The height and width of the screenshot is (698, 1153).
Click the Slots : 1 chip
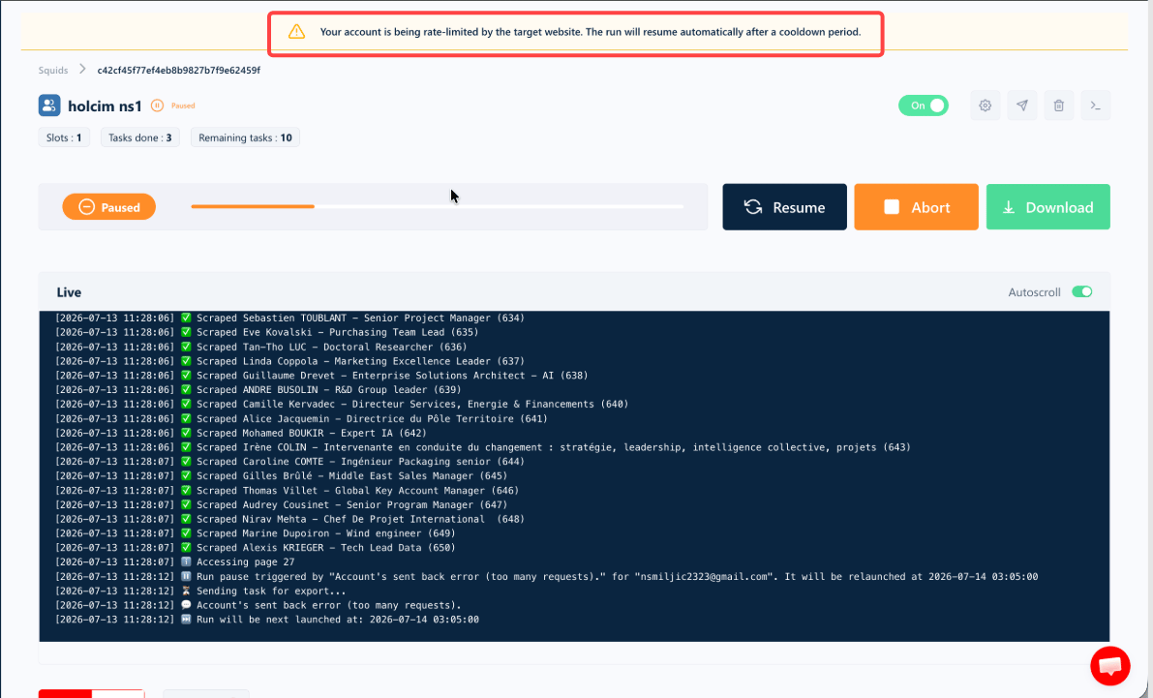64,137
